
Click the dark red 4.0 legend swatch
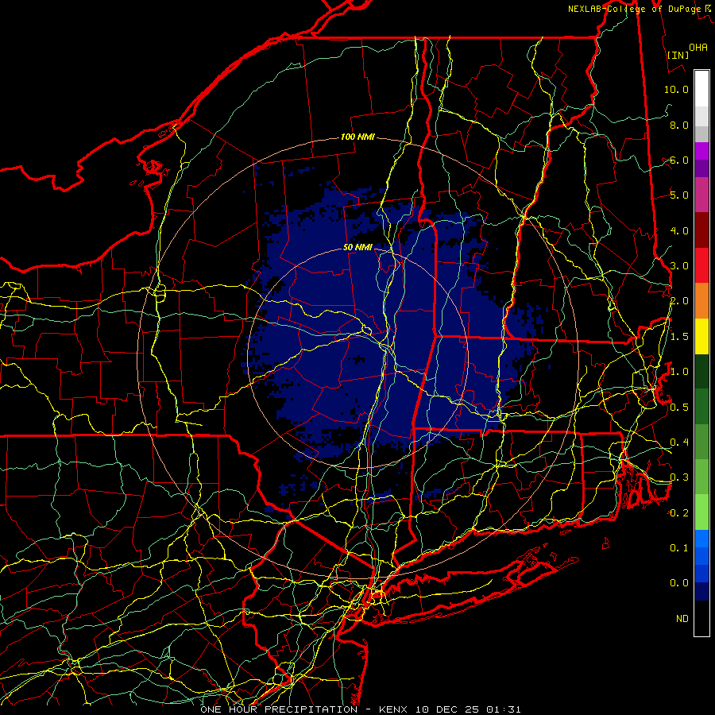click(701, 230)
